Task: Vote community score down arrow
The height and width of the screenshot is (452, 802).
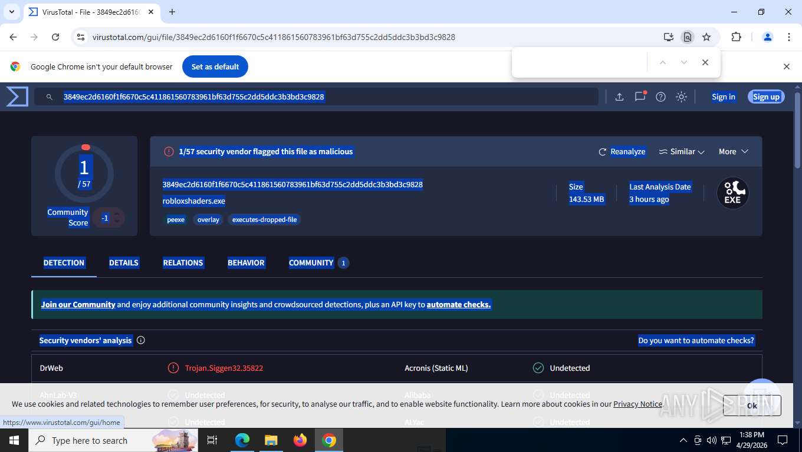Action: coord(117,222)
